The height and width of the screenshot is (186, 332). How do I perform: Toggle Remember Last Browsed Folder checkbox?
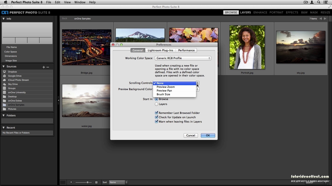156,113
